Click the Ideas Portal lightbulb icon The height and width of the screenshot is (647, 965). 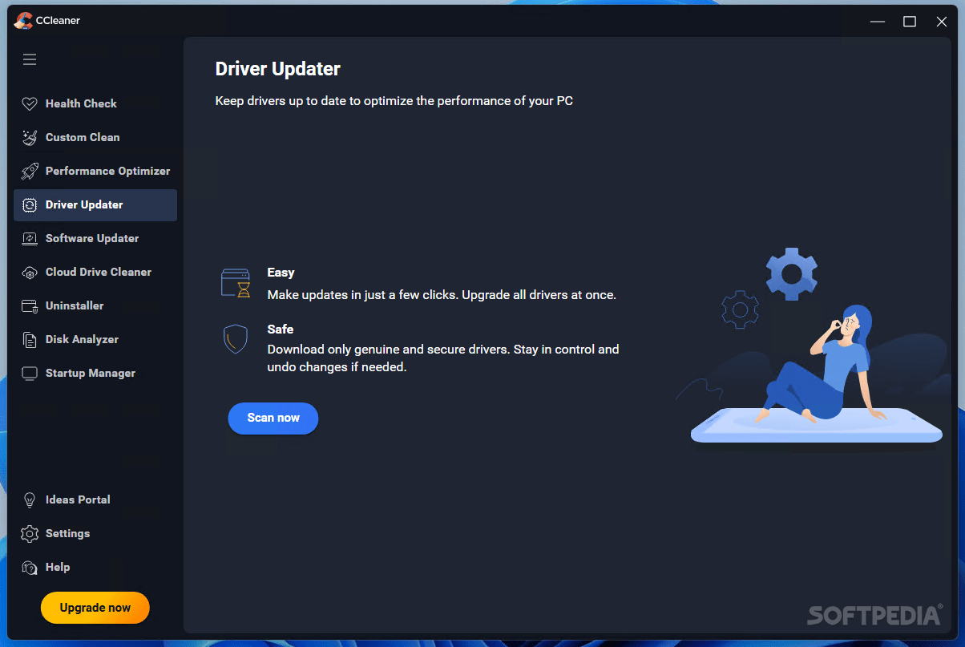click(x=30, y=499)
